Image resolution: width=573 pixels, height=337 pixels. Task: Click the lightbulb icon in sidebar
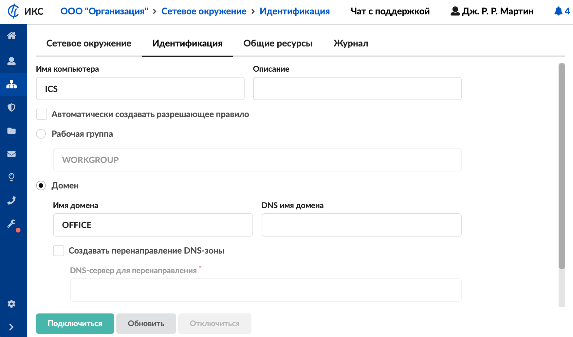[12, 177]
